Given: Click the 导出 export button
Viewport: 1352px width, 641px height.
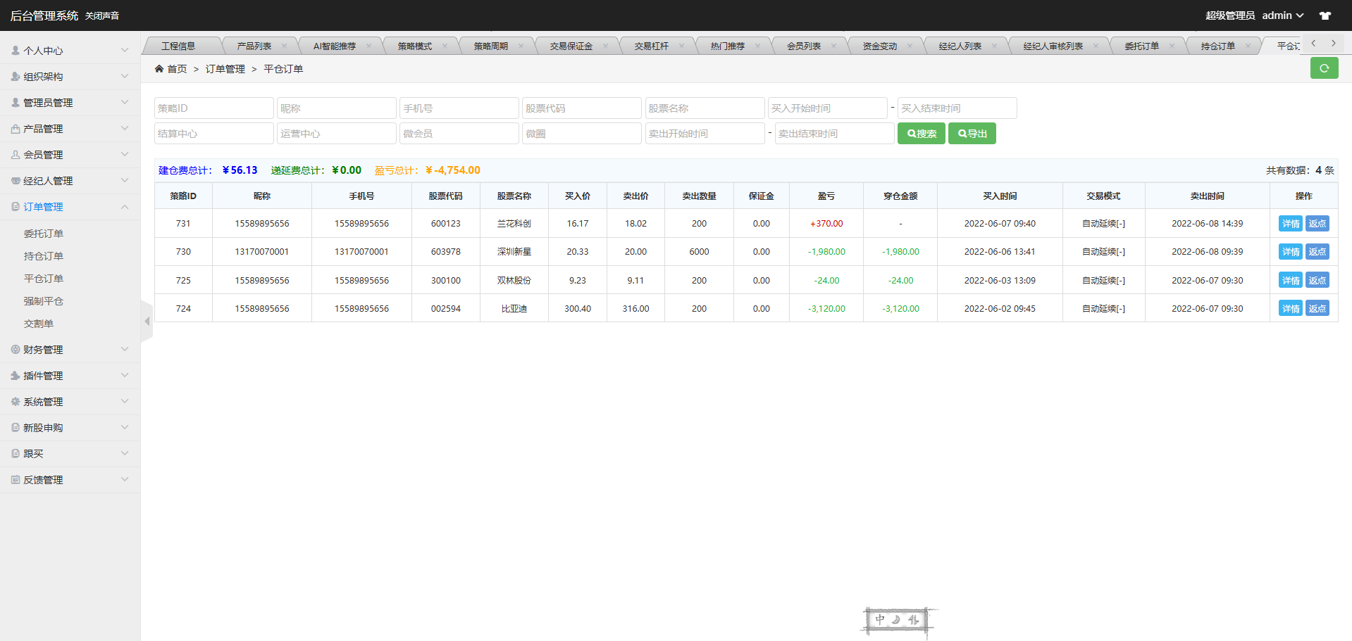Looking at the screenshot, I should pyautogui.click(x=972, y=134).
